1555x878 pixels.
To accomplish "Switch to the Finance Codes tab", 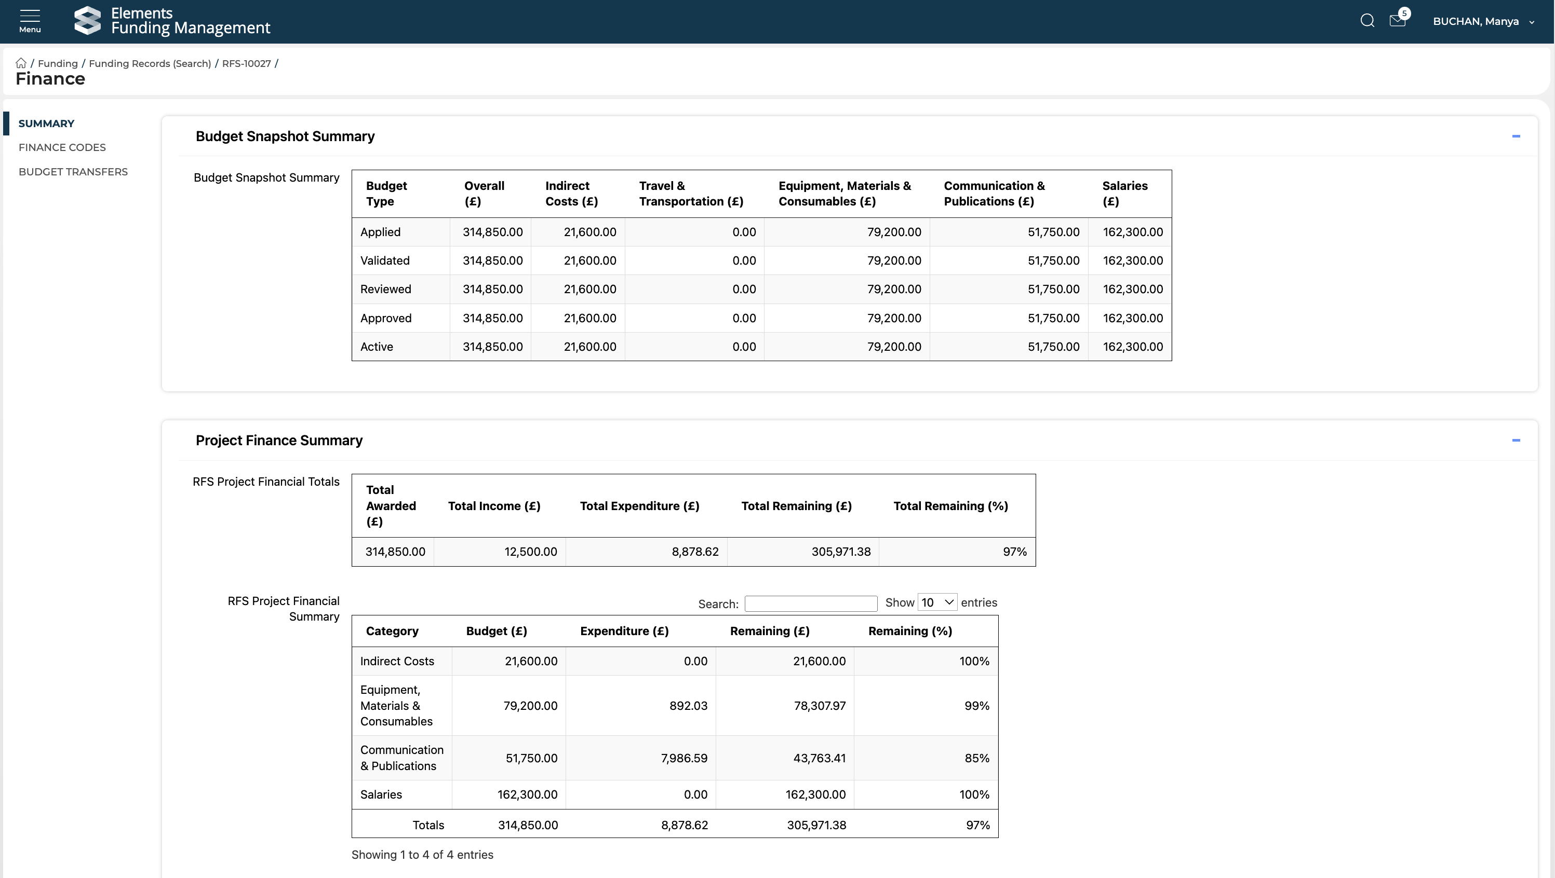I will [x=62, y=148].
